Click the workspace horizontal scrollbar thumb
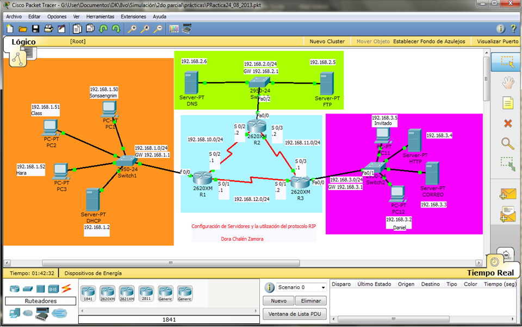522x327 pixels. click(x=171, y=263)
